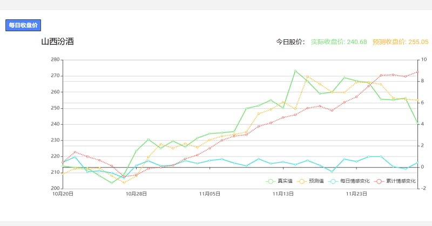Click the yellow predicted peak point near 269
This screenshot has height=226, width=432.
pyautogui.click(x=307, y=77)
